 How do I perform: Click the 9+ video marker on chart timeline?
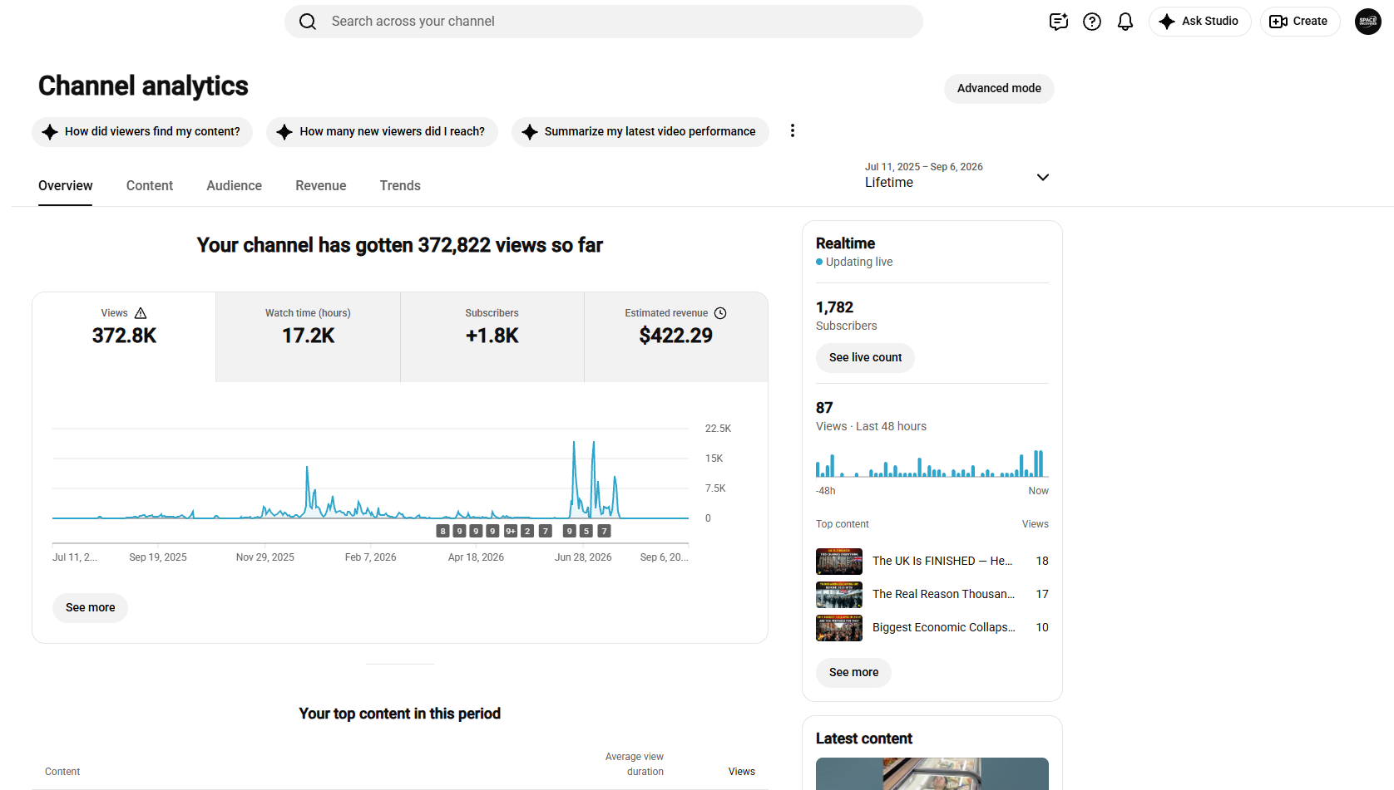click(510, 531)
